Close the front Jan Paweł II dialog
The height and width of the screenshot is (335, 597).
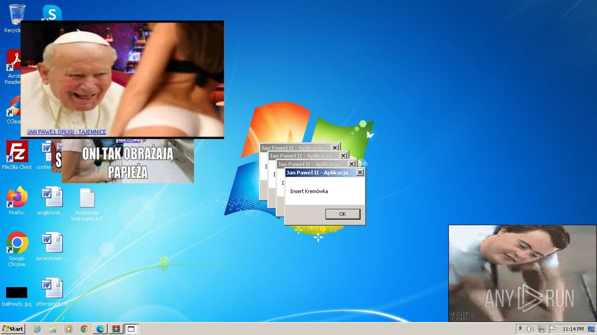[360, 173]
